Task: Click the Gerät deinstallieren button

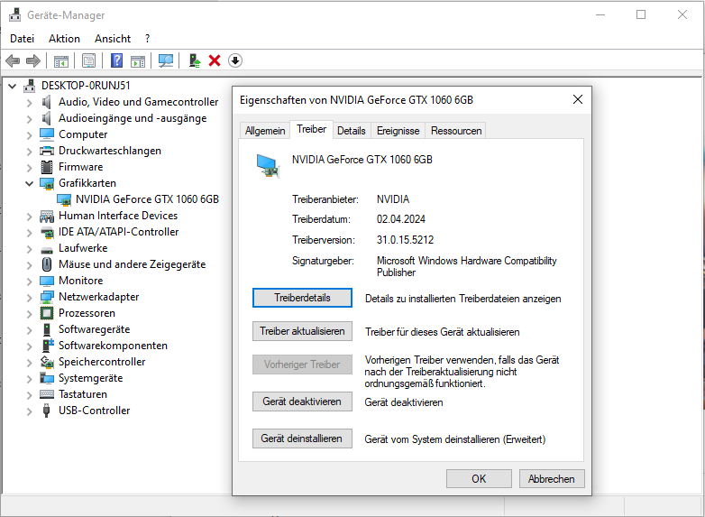Action: click(302, 439)
